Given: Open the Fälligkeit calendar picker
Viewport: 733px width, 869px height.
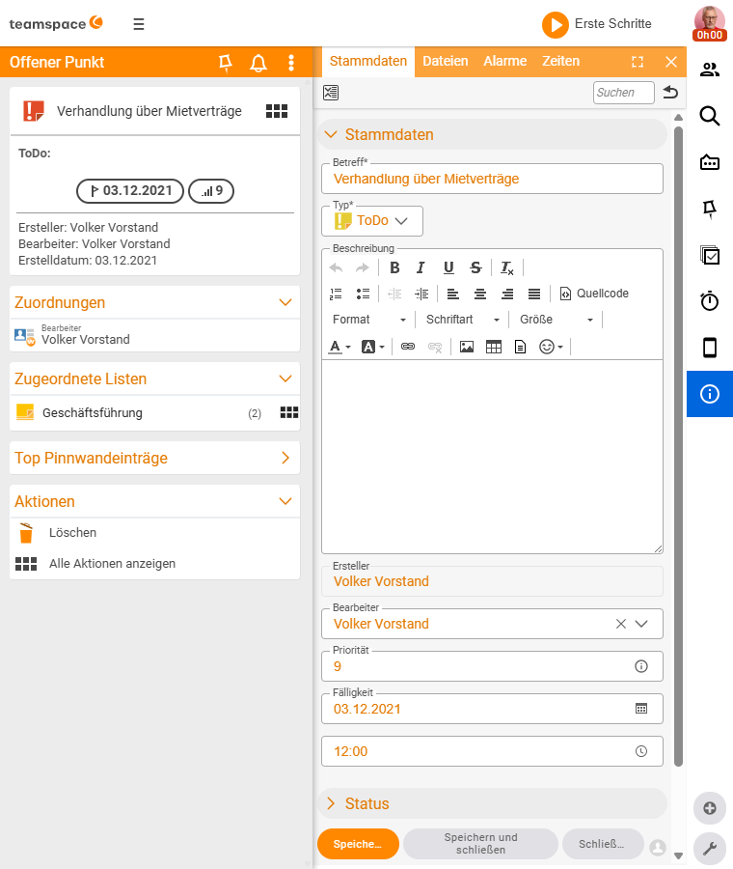Looking at the screenshot, I should 641,709.
